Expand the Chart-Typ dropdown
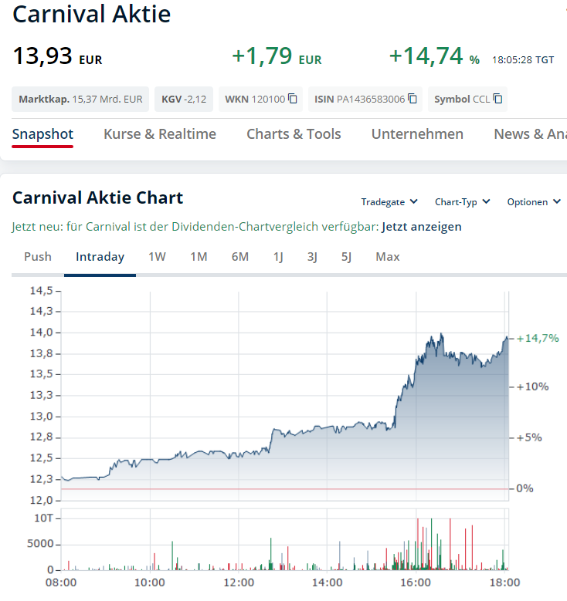567x601 pixels. pos(462,202)
